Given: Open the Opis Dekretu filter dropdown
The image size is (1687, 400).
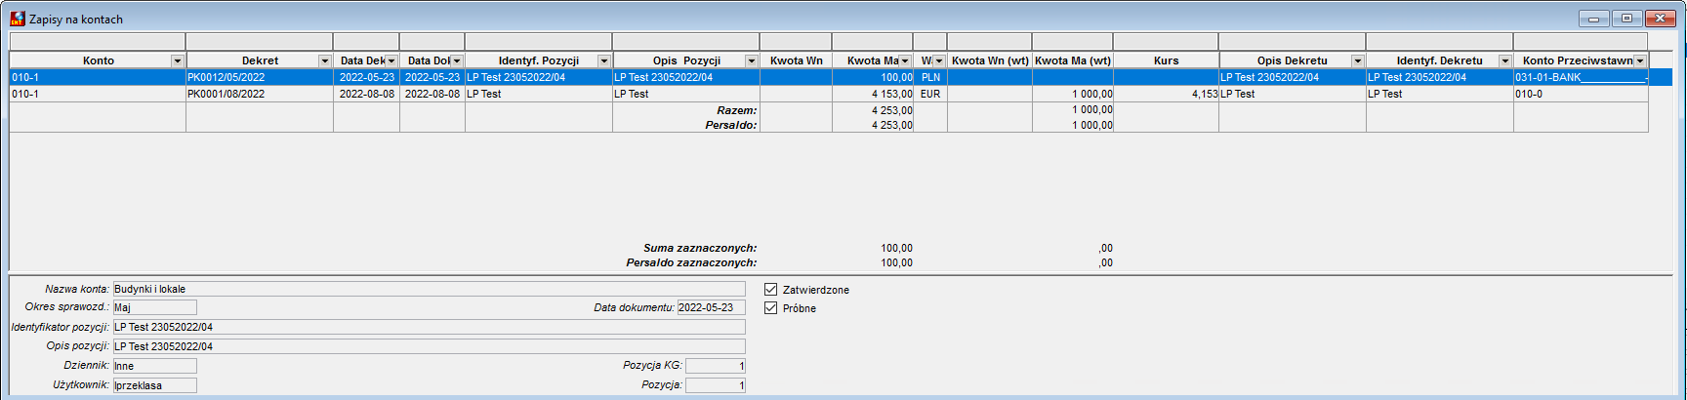Looking at the screenshot, I should click(1358, 60).
